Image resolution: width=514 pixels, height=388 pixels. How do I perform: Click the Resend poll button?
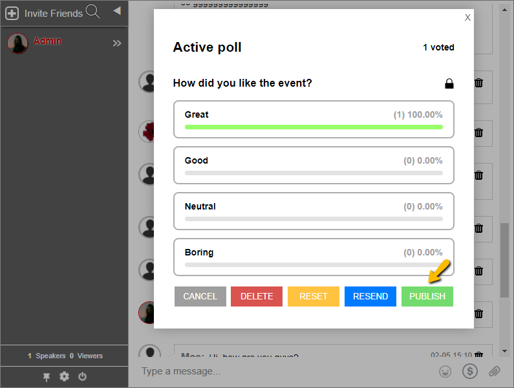click(x=370, y=296)
